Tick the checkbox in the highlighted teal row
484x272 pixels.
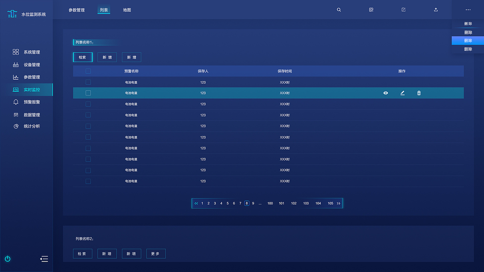point(88,93)
